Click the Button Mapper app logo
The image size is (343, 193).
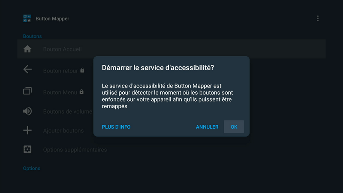27,18
